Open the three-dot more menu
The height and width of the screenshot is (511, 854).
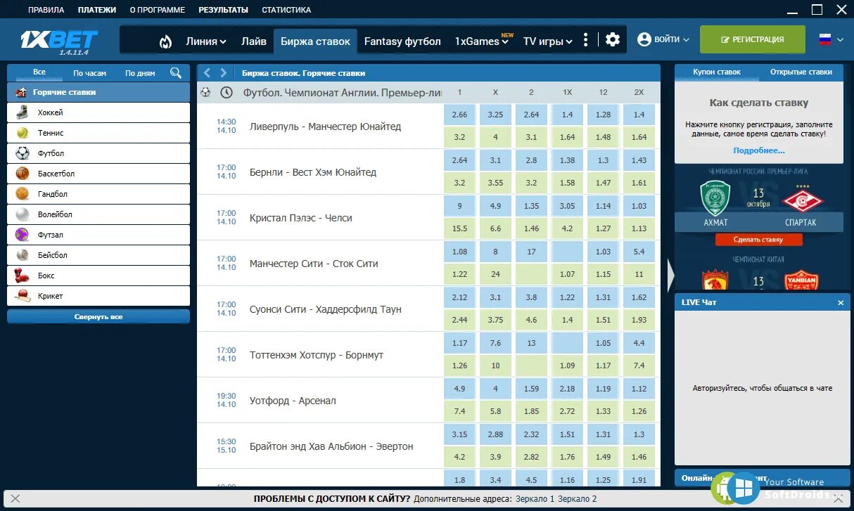(586, 40)
